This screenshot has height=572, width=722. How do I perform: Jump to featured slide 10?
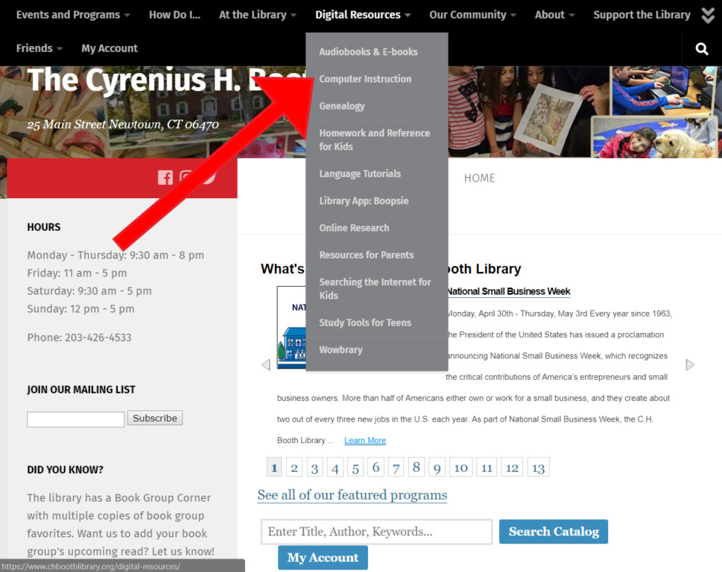pyautogui.click(x=461, y=468)
